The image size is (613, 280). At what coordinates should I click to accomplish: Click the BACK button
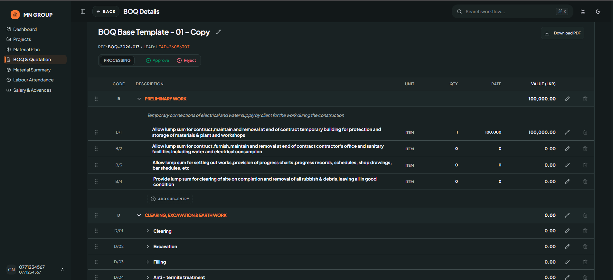tap(106, 12)
